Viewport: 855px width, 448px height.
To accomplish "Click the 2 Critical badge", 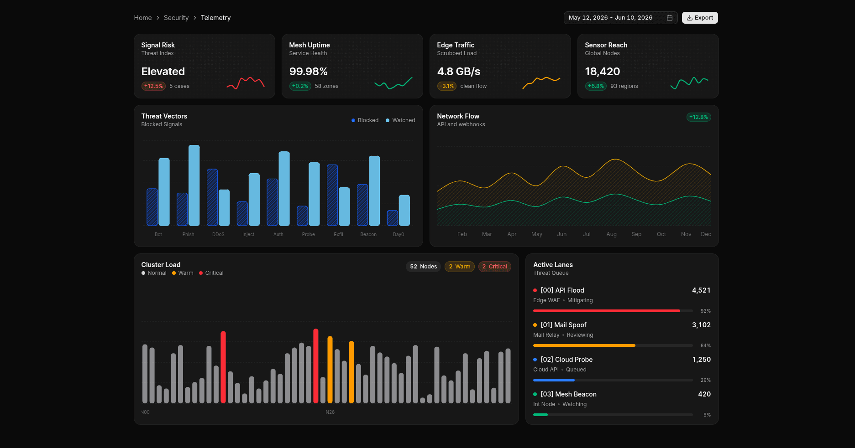I will (494, 267).
